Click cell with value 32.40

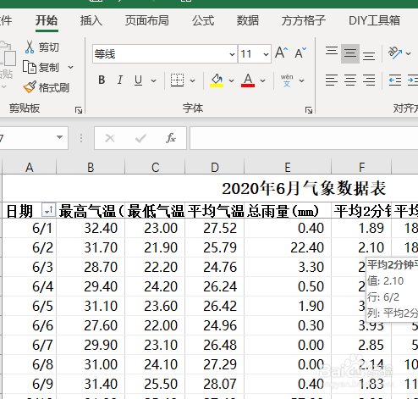tap(91, 228)
